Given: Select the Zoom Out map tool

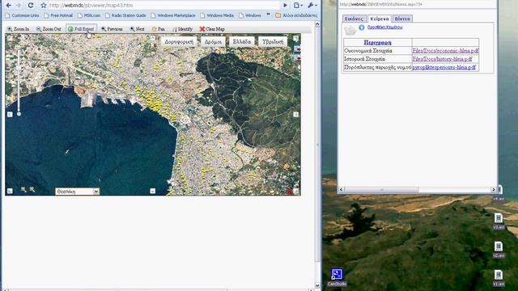Looking at the screenshot, I should tap(49, 29).
